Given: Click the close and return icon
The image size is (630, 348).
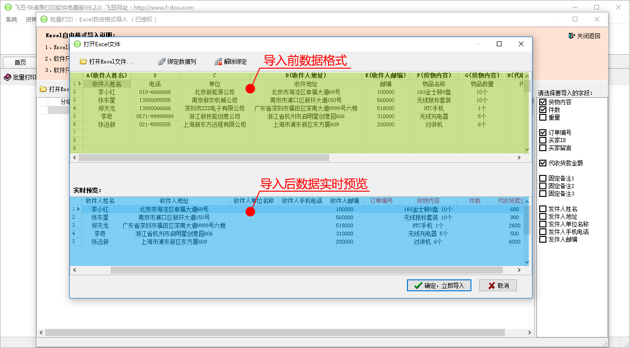Looking at the screenshot, I should click(x=572, y=36).
